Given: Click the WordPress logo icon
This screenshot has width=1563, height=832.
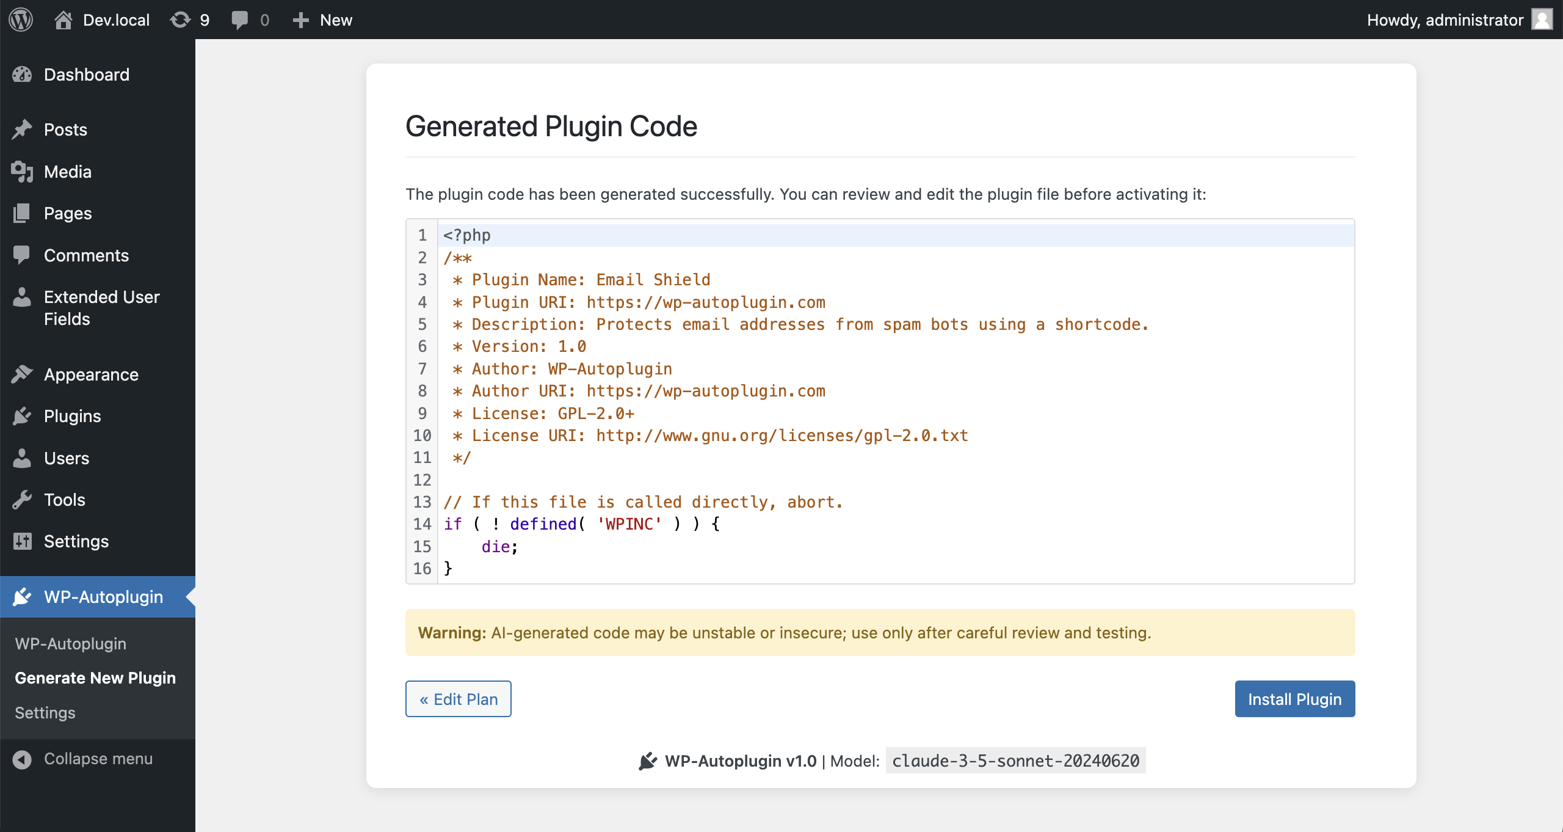Looking at the screenshot, I should (21, 20).
